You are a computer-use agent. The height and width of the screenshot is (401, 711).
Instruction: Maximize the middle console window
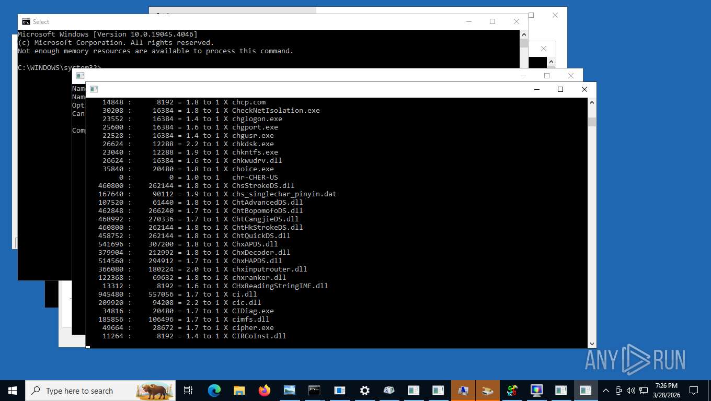pos(547,76)
